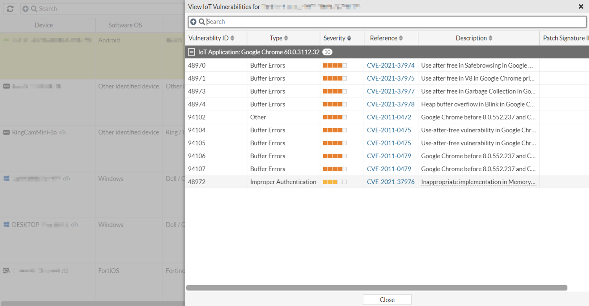Viewport: 589px width, 306px height.
Task: Sort the table by Type column
Action: 286,38
